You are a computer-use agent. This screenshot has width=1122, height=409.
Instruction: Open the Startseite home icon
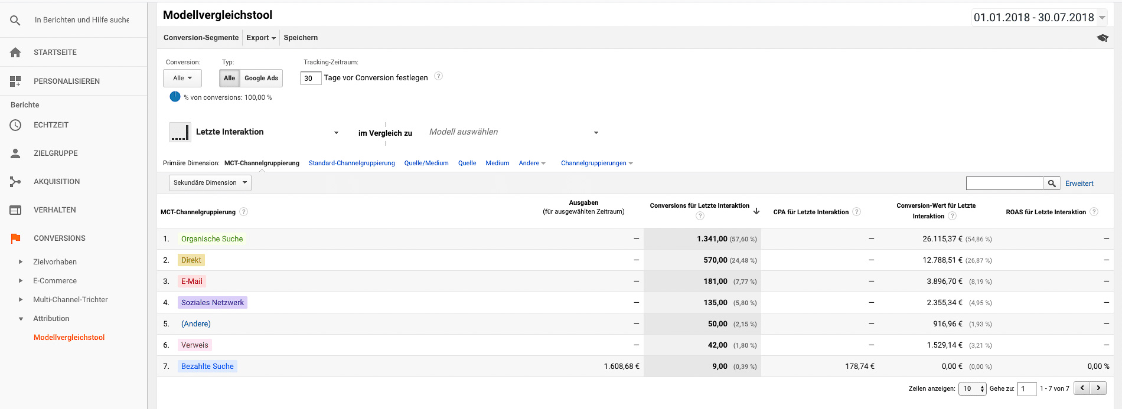tap(15, 53)
